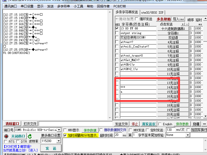The height and width of the screenshot is (155, 207).
Task: Enable the 循环发送 loop send checkbox
Action: point(136,19)
